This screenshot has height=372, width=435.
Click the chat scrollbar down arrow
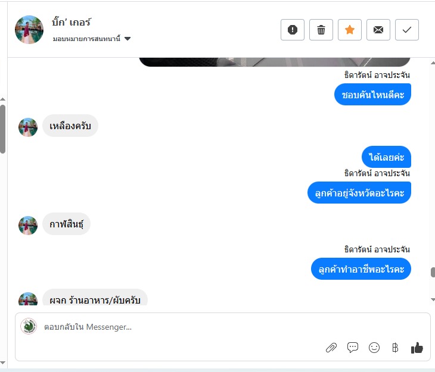[x=433, y=299]
